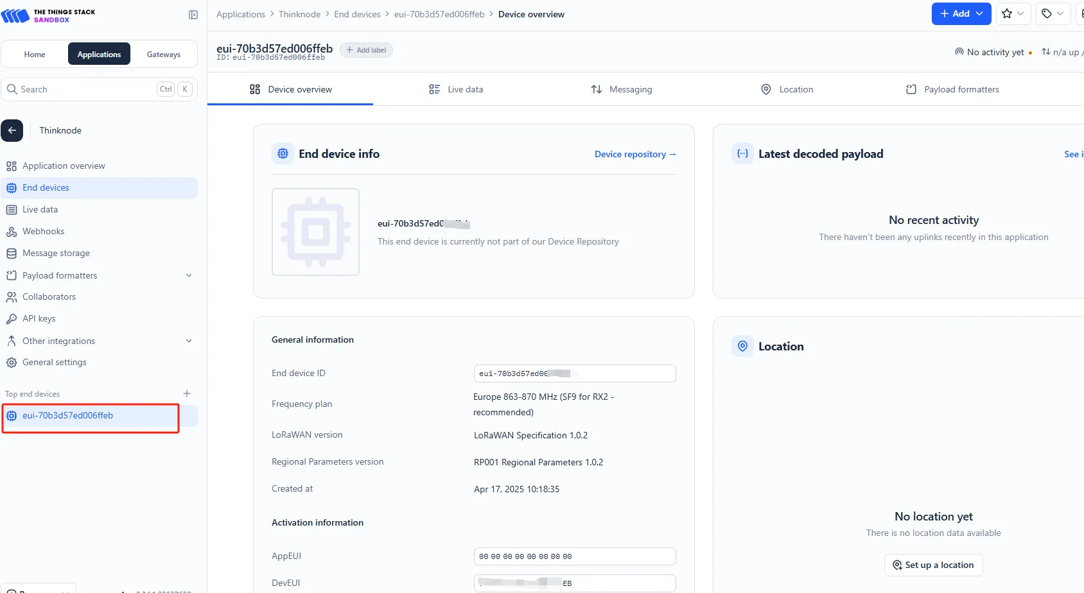The width and height of the screenshot is (1084, 593).
Task: Open Webhooks from the sidebar
Action: point(43,231)
